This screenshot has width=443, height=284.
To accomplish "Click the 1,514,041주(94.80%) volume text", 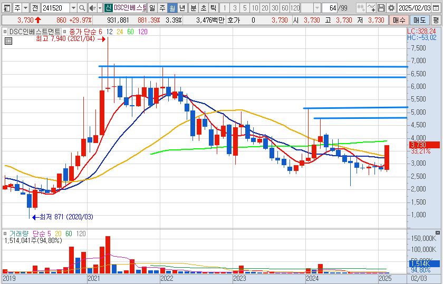I will pos(33,241).
